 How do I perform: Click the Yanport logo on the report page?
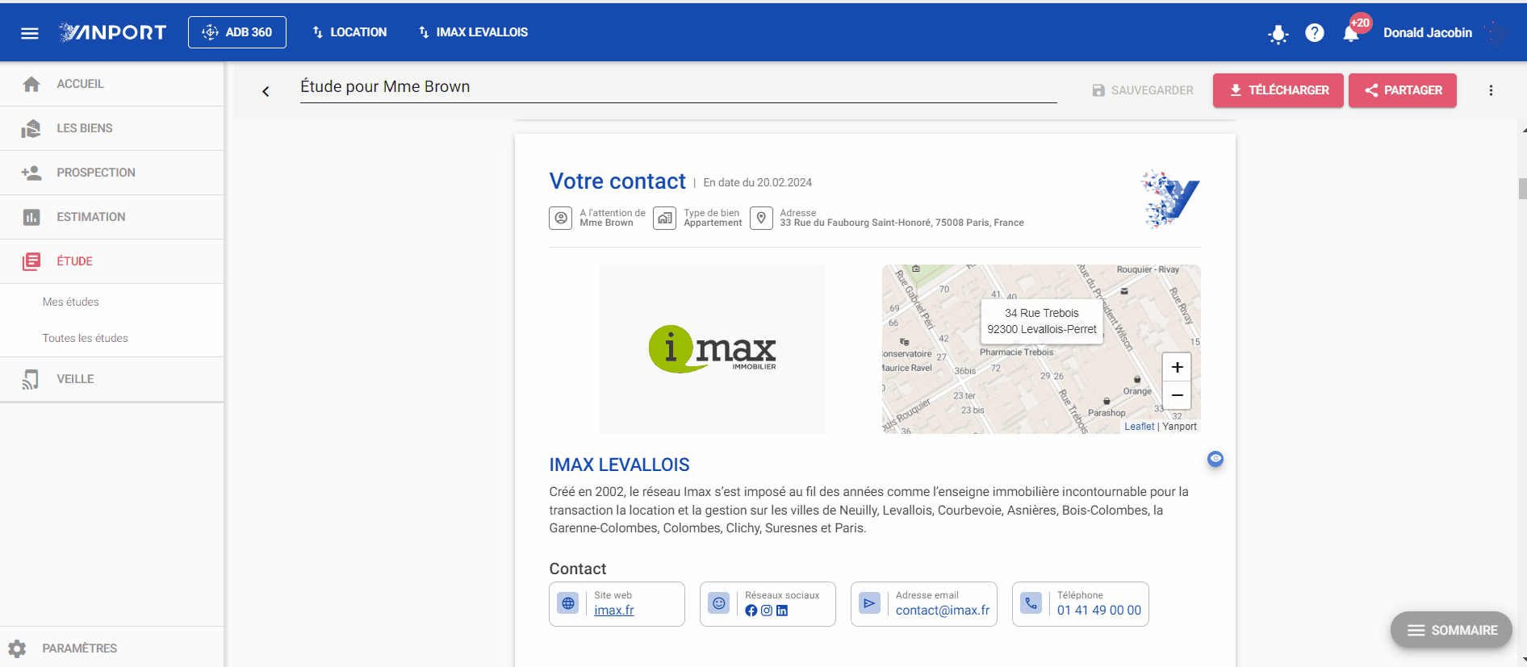[1170, 198]
